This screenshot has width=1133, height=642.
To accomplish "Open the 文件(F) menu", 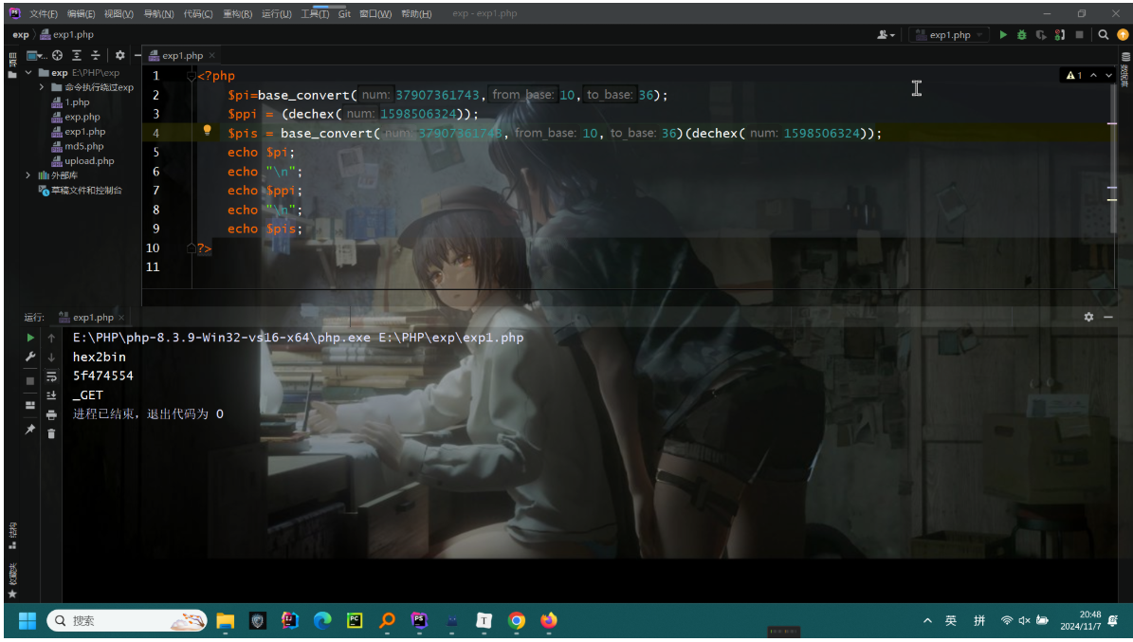I will coord(44,13).
